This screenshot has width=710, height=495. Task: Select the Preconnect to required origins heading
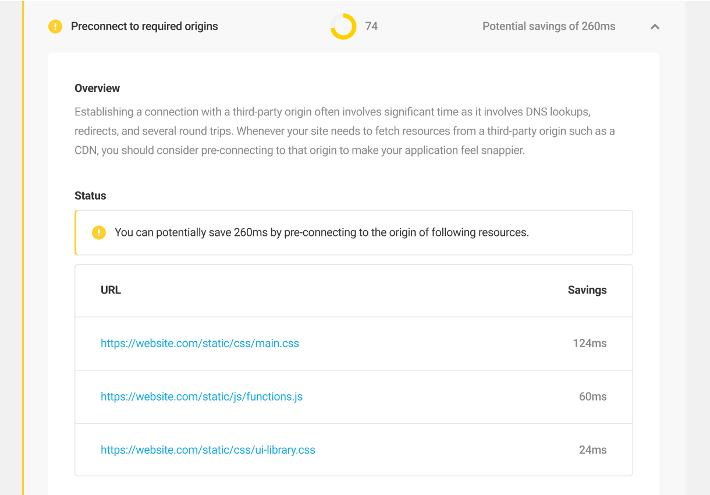[x=144, y=26]
